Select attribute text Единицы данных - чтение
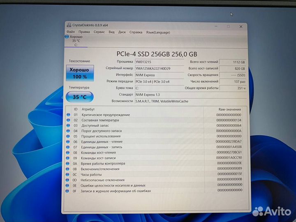Image resolution: width=296 pixels, height=222 pixels. pyautogui.click(x=102, y=141)
